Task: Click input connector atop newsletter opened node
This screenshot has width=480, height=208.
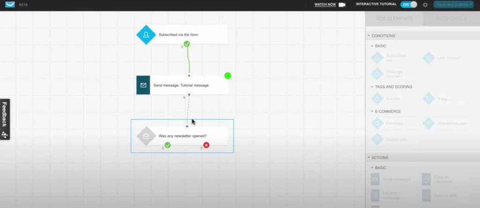Action: (x=187, y=126)
